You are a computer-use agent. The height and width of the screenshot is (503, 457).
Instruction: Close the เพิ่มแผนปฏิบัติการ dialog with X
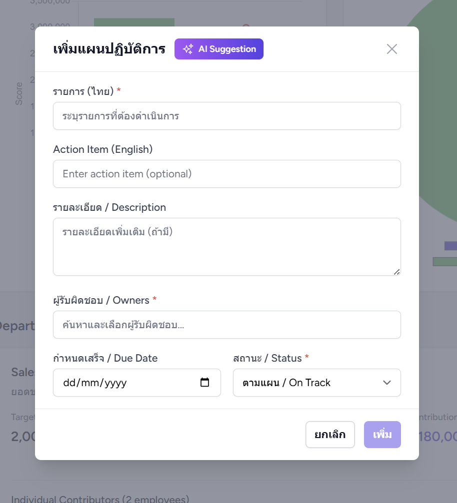[x=392, y=49]
